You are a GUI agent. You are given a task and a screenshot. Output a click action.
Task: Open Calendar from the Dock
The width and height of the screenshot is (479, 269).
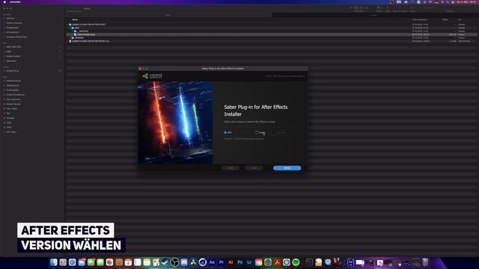coord(128,262)
